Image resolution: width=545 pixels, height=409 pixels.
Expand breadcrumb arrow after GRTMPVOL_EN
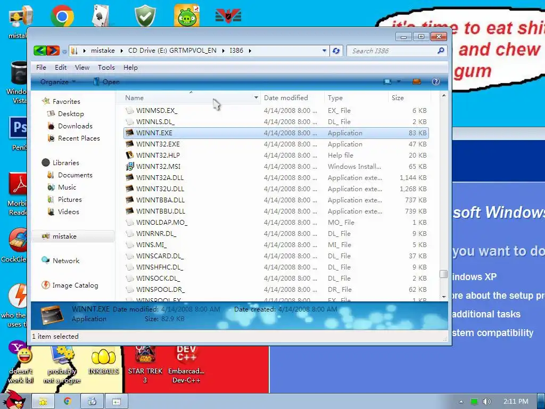[223, 51]
